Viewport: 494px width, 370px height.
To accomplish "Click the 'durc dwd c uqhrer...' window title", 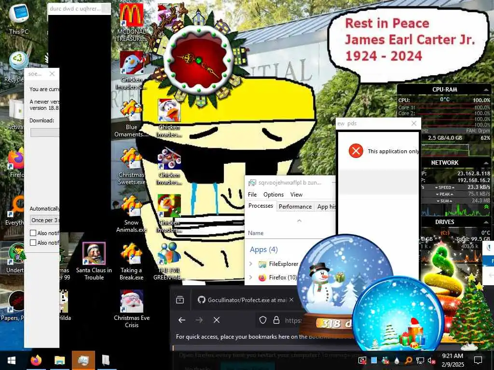I will click(75, 9).
